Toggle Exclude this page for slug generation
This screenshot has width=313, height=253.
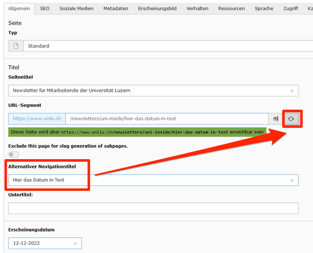click(x=14, y=154)
